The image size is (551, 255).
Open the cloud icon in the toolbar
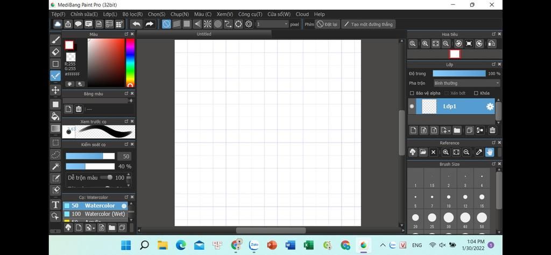click(58, 24)
